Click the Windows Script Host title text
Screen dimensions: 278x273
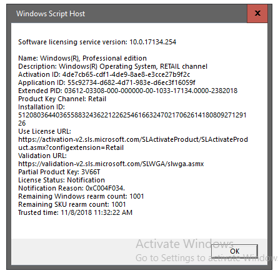pos(51,14)
